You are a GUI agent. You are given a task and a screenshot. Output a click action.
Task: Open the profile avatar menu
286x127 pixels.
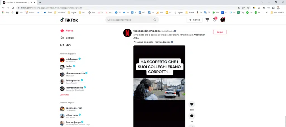pyautogui.click(x=223, y=20)
